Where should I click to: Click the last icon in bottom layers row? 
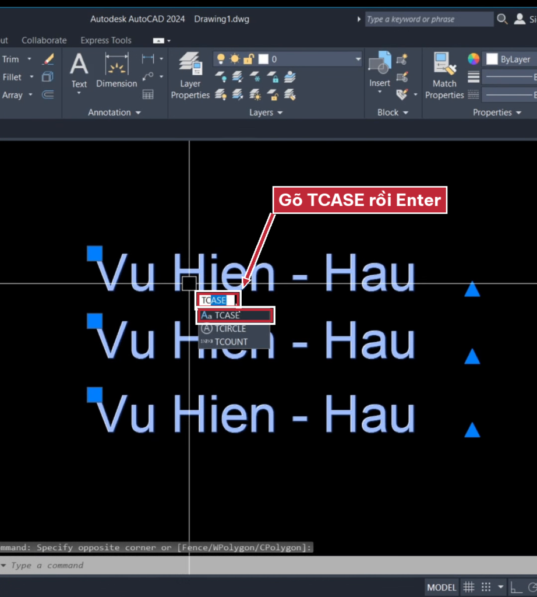point(290,94)
